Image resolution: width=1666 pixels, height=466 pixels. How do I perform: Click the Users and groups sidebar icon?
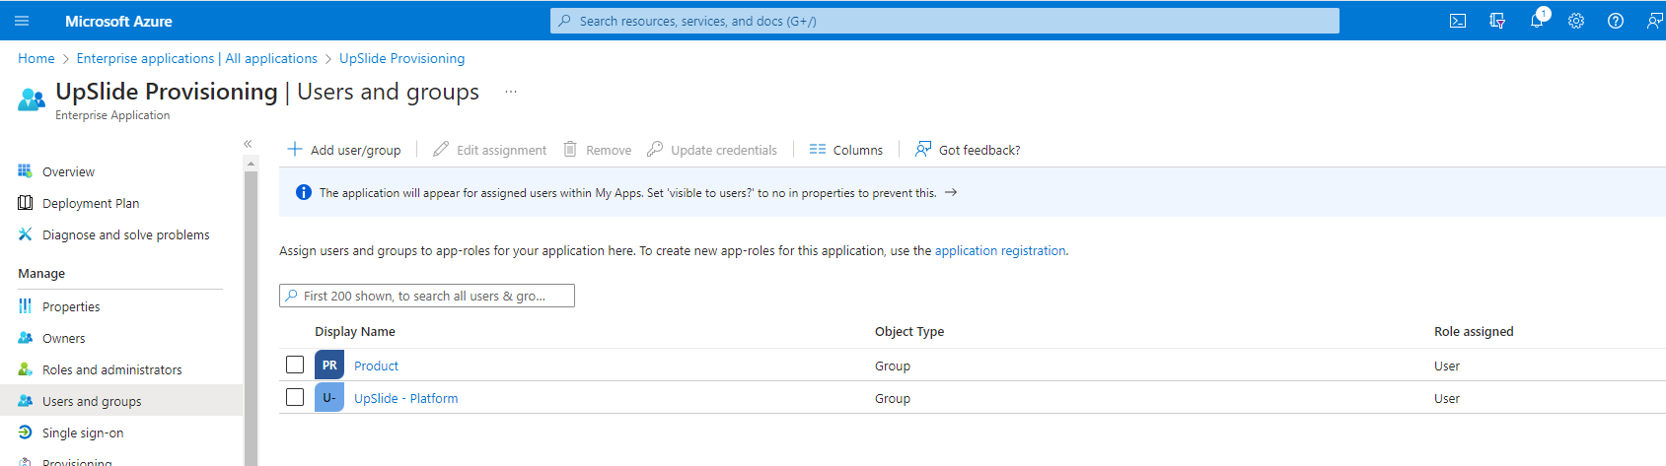click(x=26, y=401)
